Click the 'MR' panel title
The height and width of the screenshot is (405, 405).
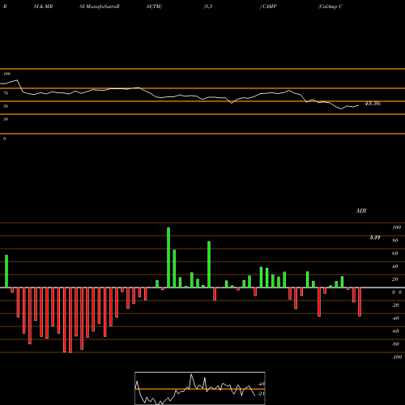coord(361,211)
